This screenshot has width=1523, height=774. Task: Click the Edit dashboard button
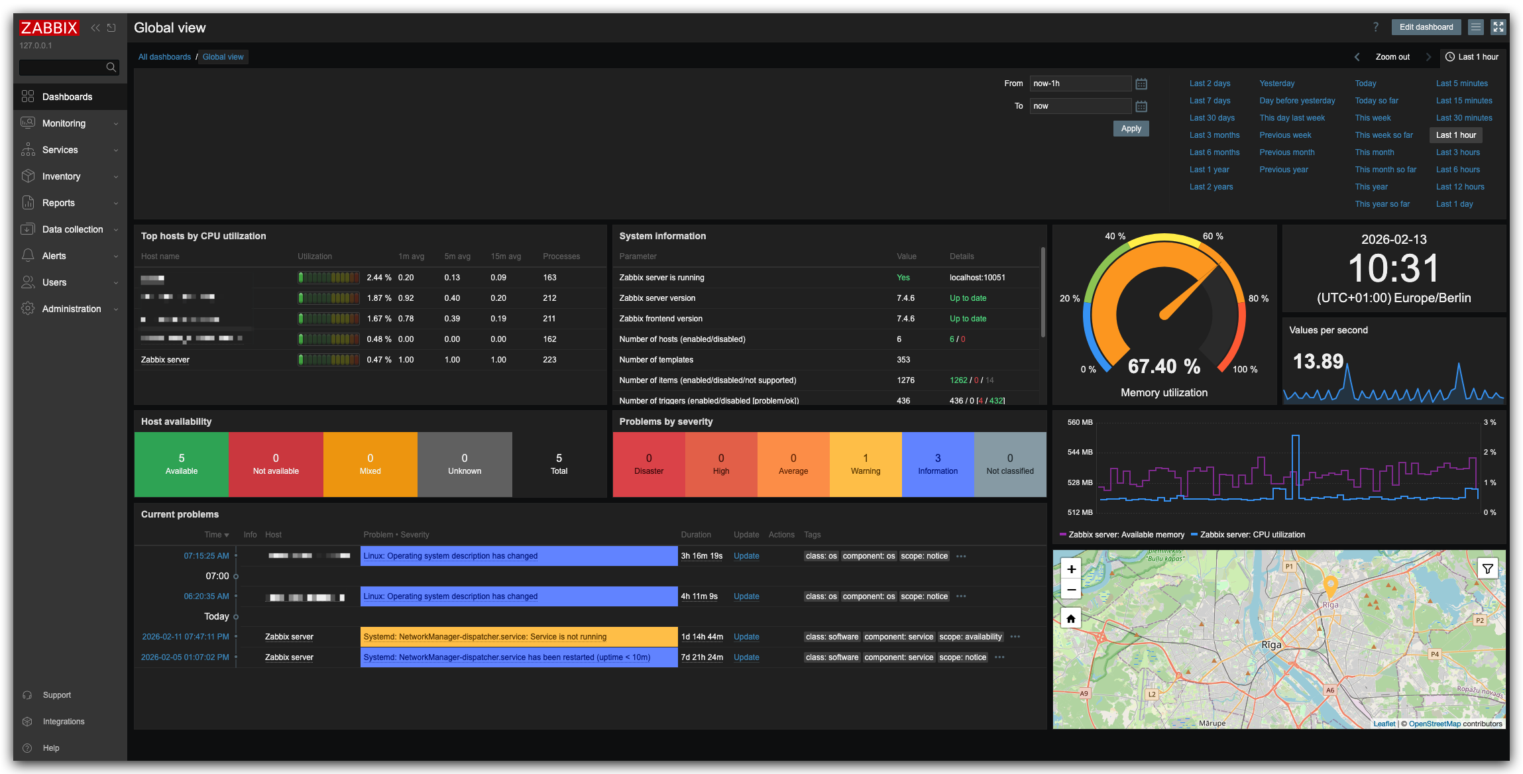[1426, 27]
